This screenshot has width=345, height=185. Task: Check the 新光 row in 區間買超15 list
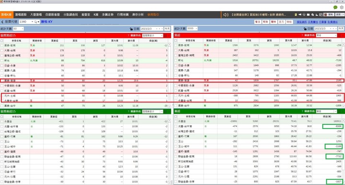pyautogui.click(x=2, y=61)
